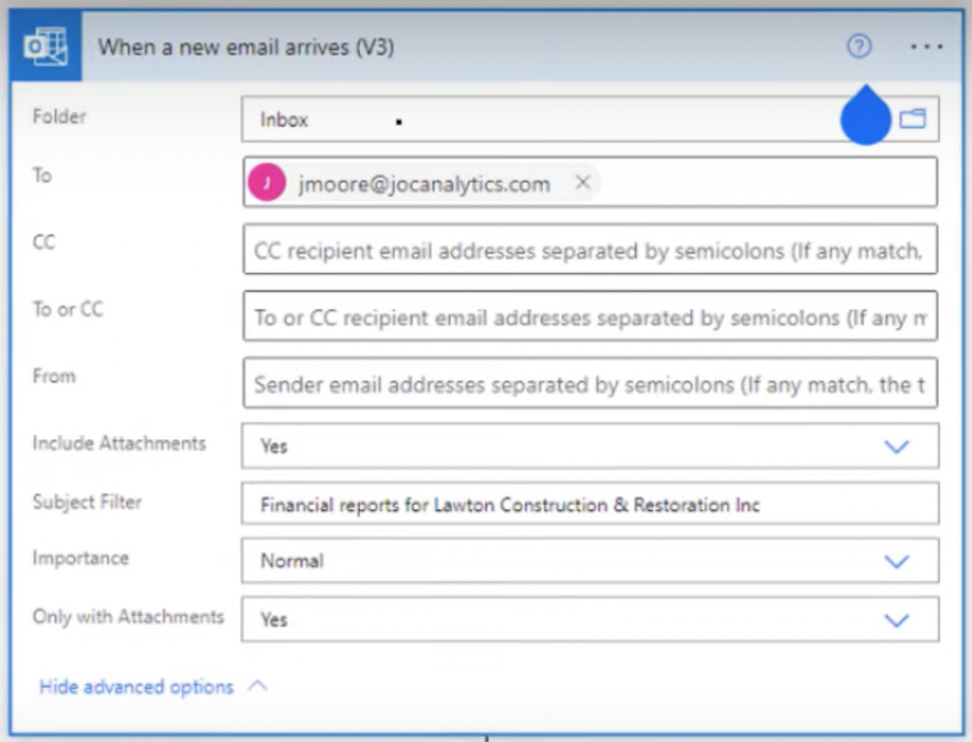Click the Subject Filter label
Viewport: 972px width, 742px height.
pyautogui.click(x=87, y=502)
